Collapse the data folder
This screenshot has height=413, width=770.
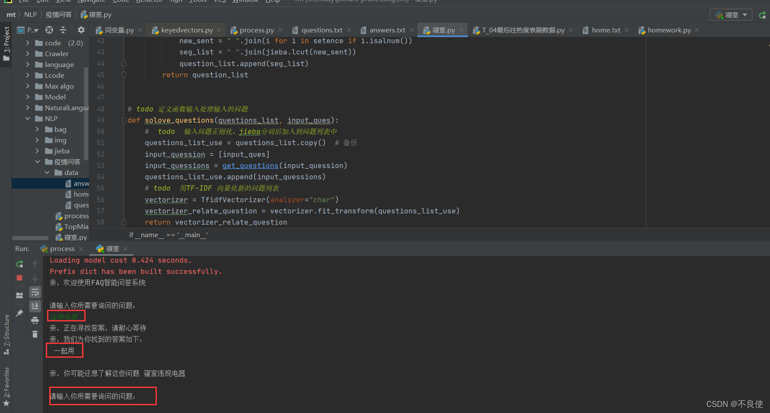click(x=47, y=172)
